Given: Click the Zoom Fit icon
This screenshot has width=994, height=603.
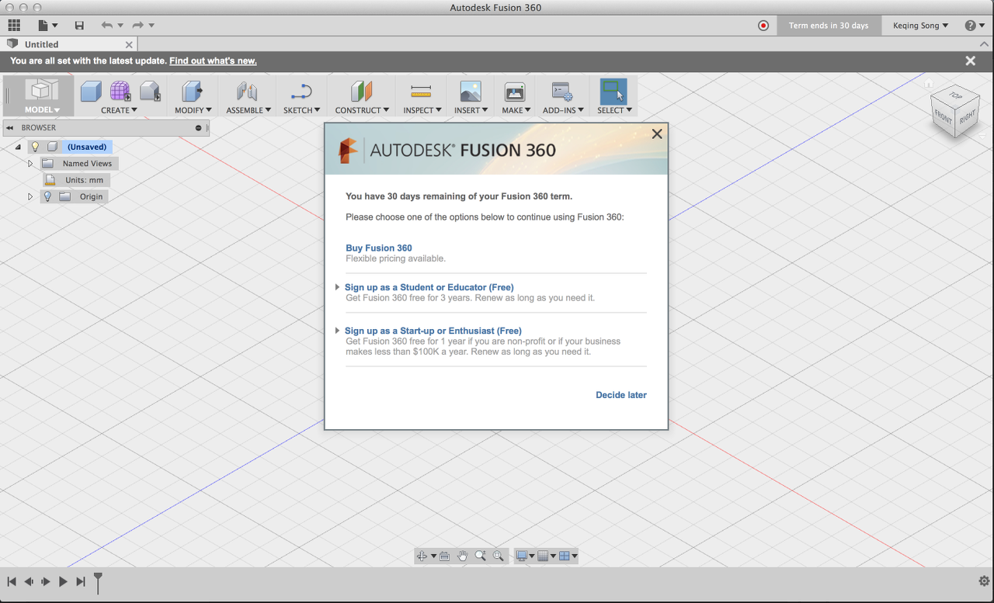Looking at the screenshot, I should point(499,556).
